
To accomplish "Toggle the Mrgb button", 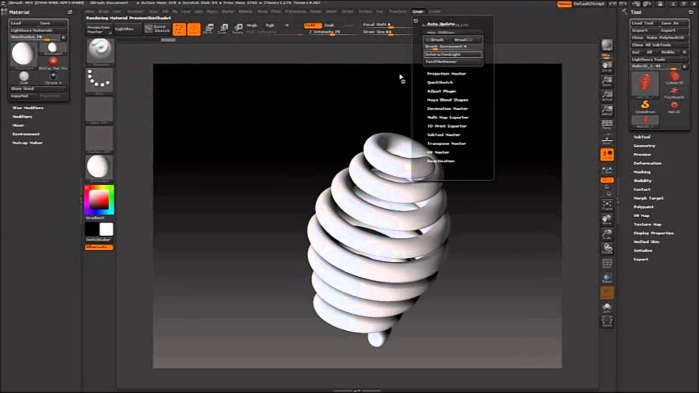I will (x=252, y=25).
